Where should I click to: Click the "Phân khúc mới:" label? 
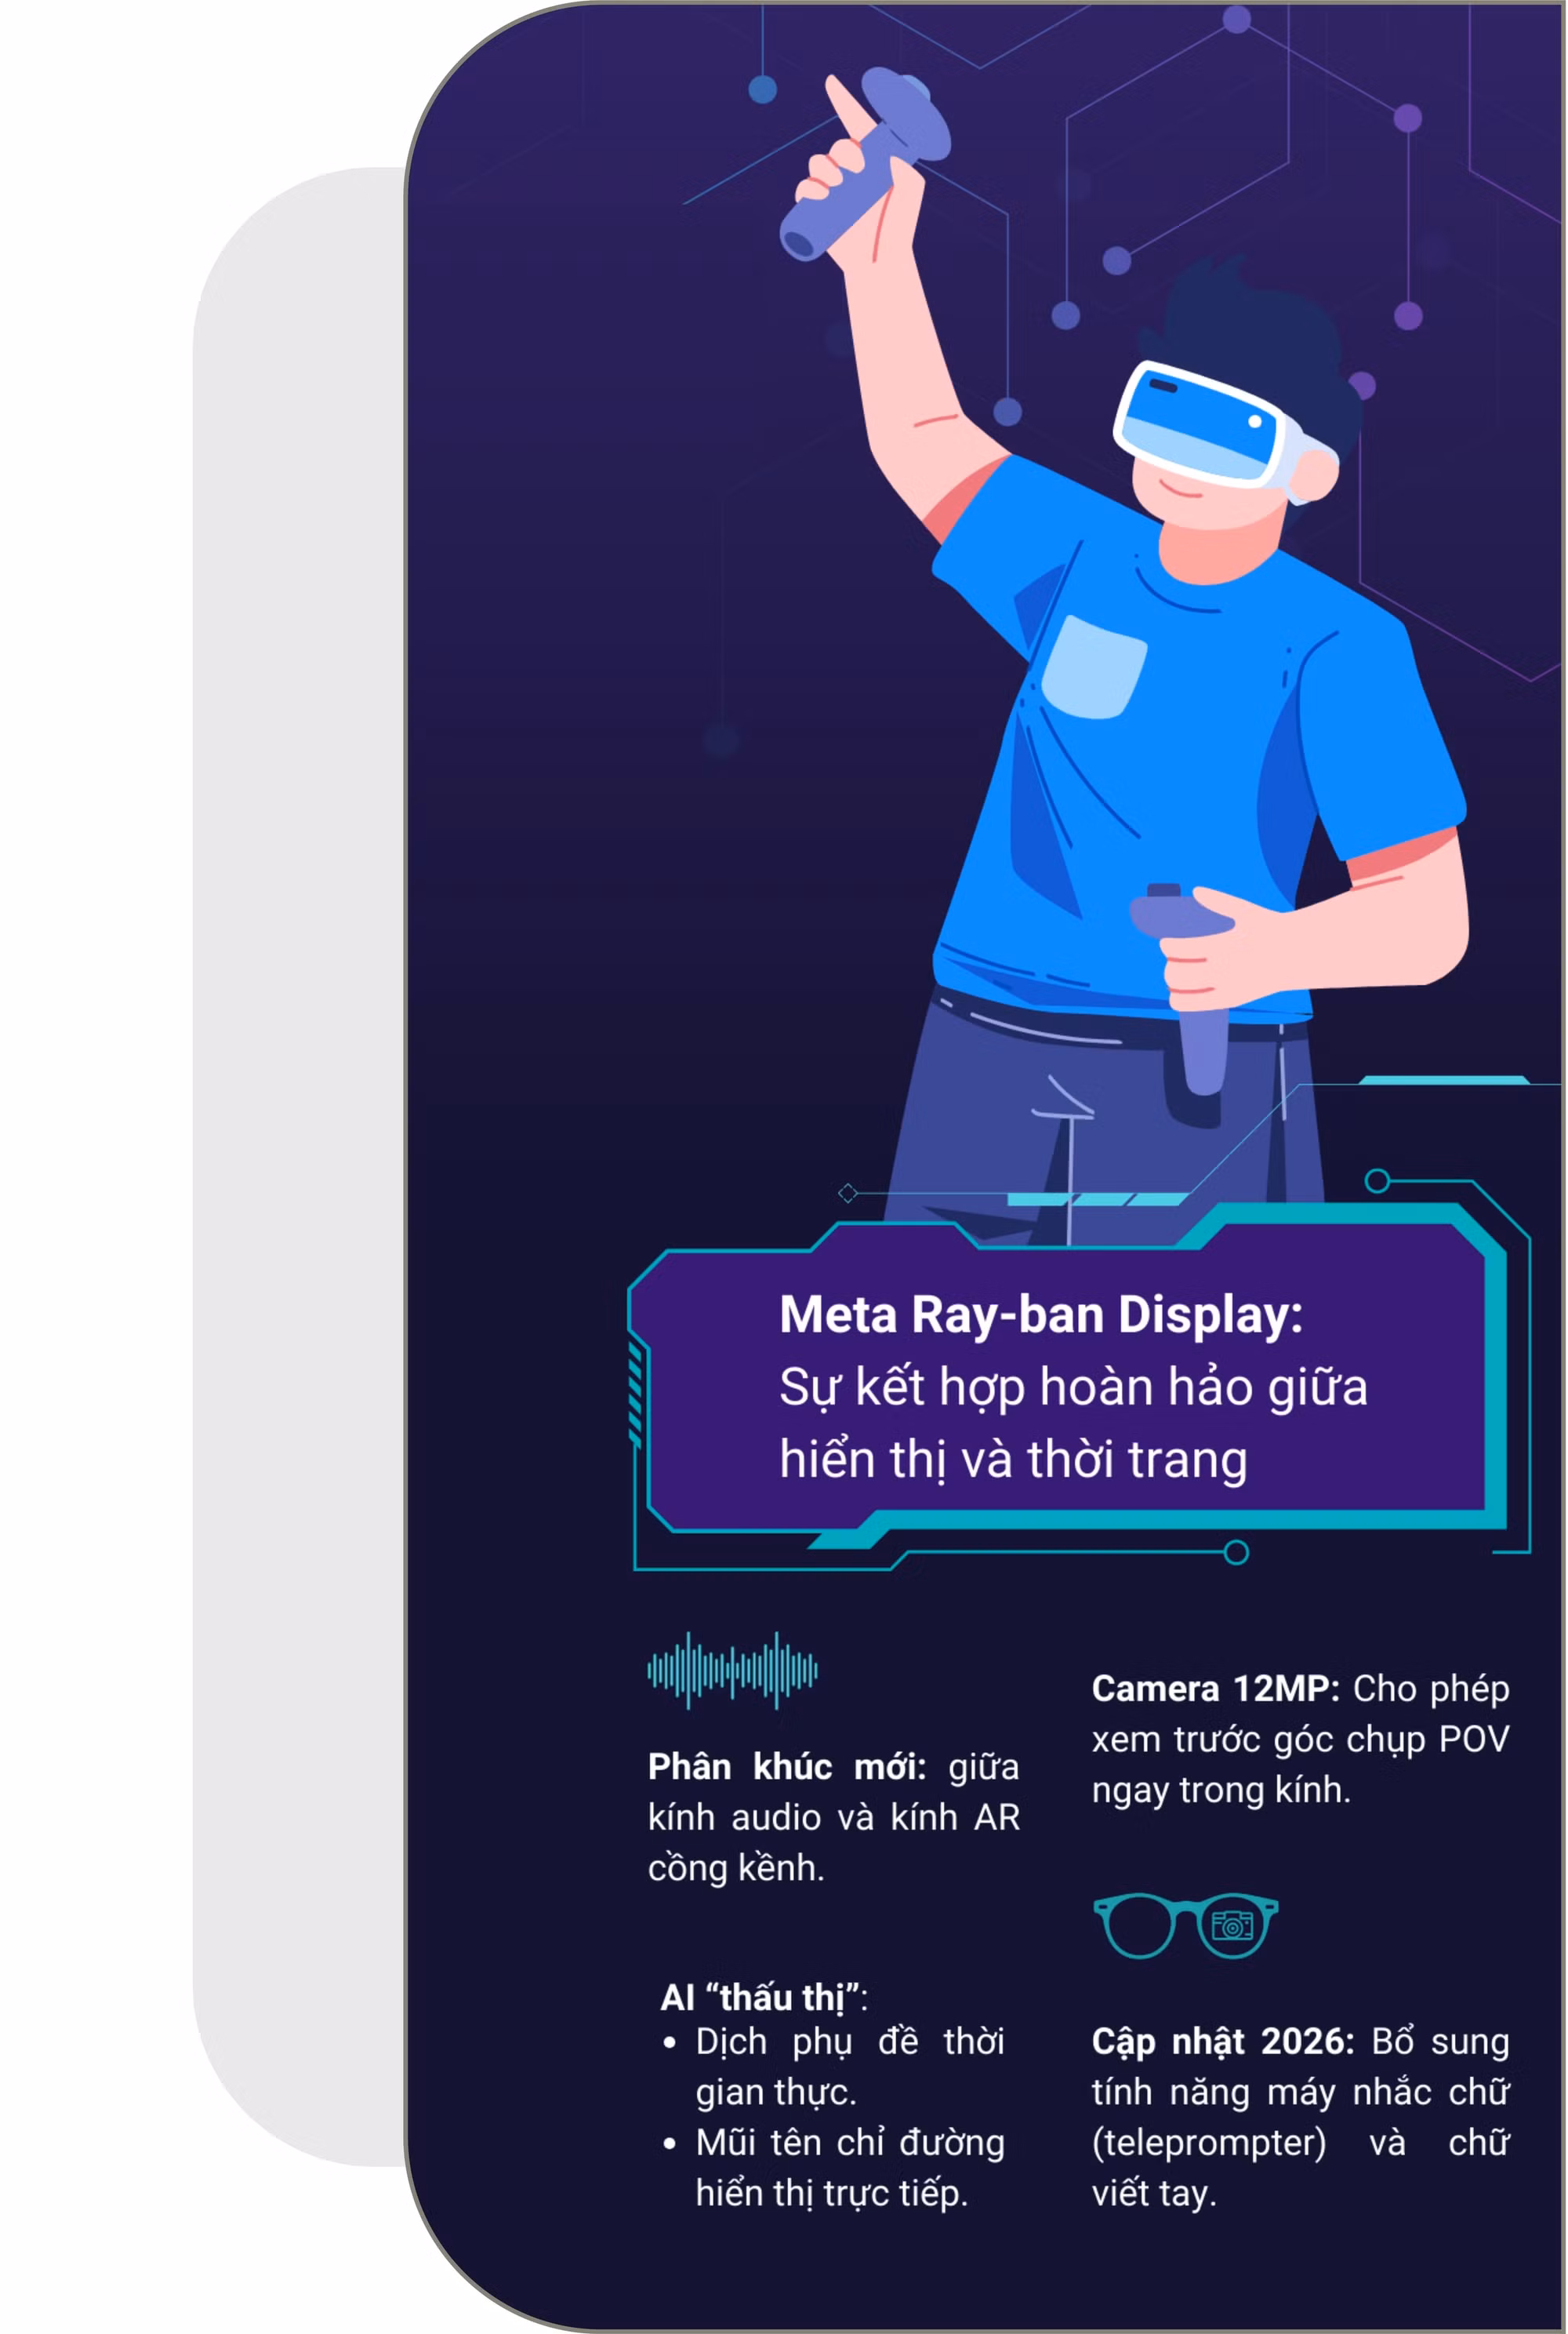coord(787,1767)
